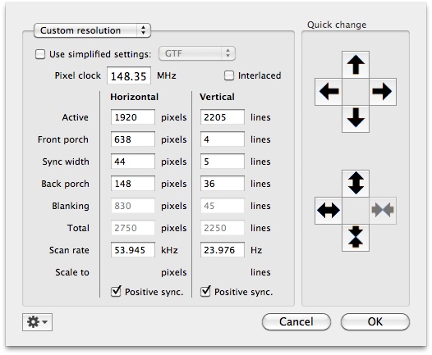
Task: Click the Quick change move down arrow
Action: click(x=356, y=119)
